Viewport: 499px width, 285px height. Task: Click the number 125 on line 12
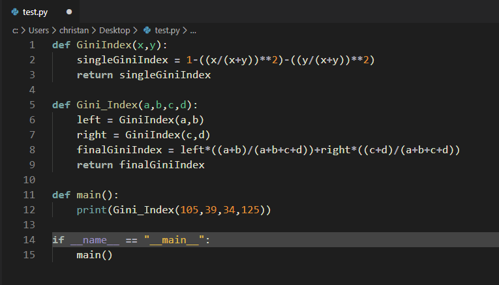[x=250, y=210]
